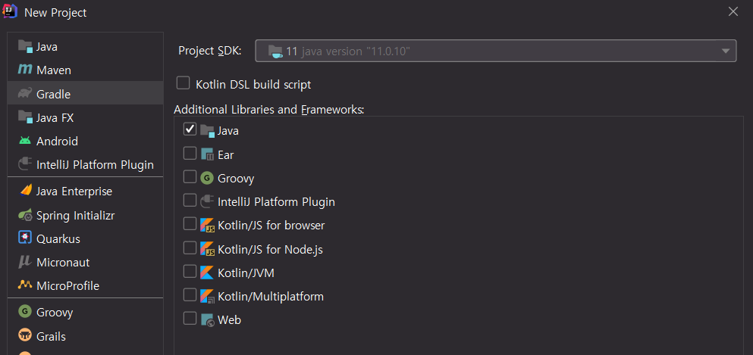753x355 pixels.
Task: Click the Java FX folder icon
Action: point(25,117)
